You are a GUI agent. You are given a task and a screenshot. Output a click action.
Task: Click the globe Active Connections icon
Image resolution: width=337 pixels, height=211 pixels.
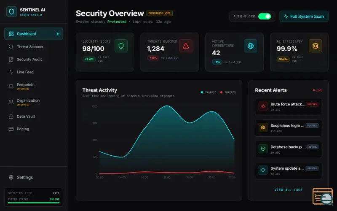tap(251, 46)
